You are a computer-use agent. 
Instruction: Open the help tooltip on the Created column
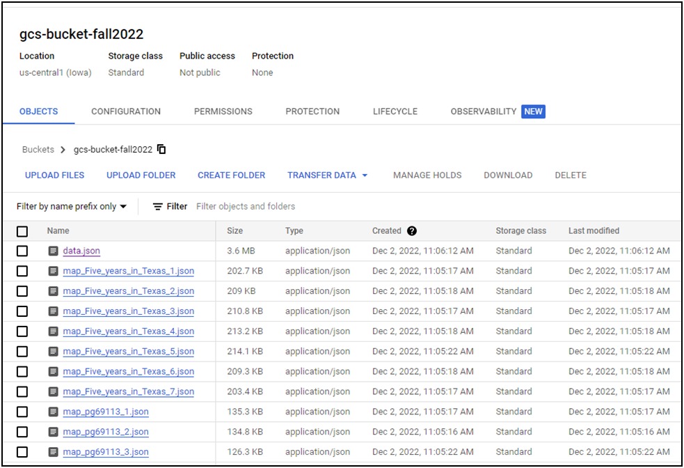click(413, 231)
